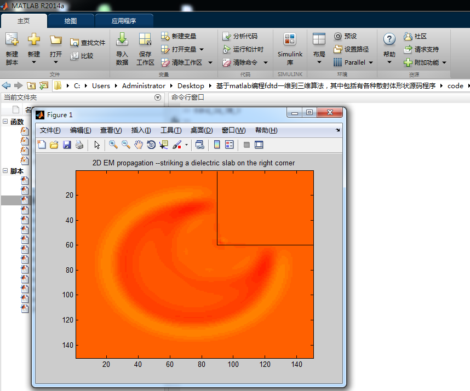Toggle Data Cursor tool
Image resolution: width=470 pixels, height=391 pixels.
164,145
